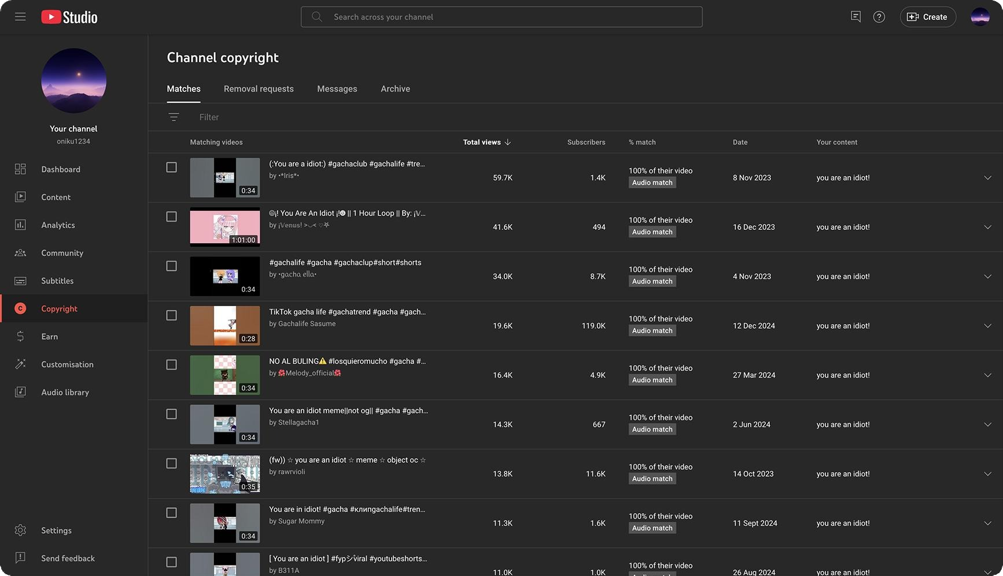The height and width of the screenshot is (576, 1003).
Task: Click the Create button
Action: pyautogui.click(x=927, y=17)
